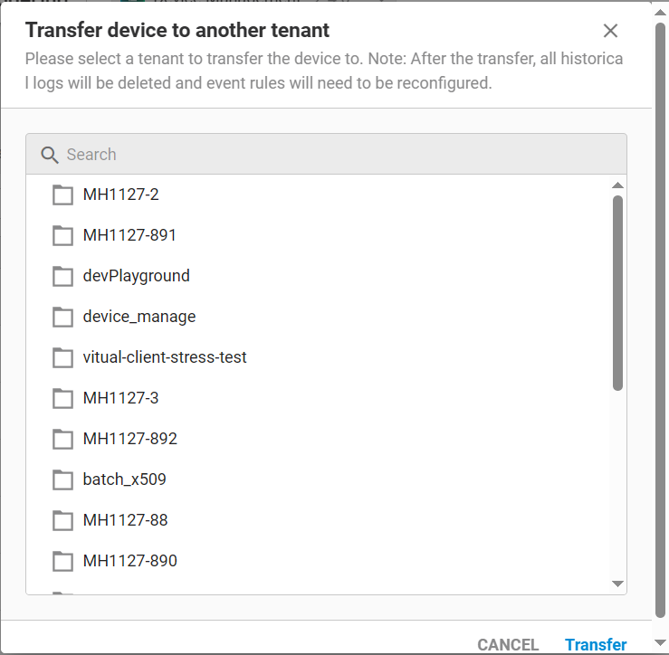Click the vitual-client-stress-test folder icon

[x=62, y=357]
